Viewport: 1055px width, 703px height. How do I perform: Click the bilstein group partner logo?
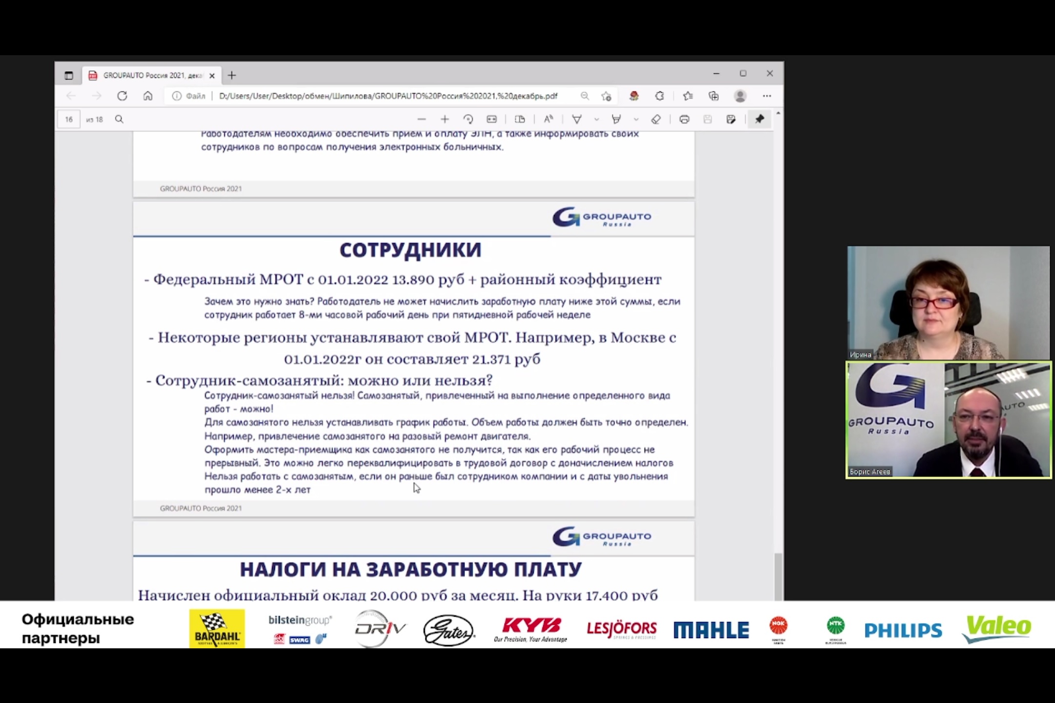(x=300, y=629)
